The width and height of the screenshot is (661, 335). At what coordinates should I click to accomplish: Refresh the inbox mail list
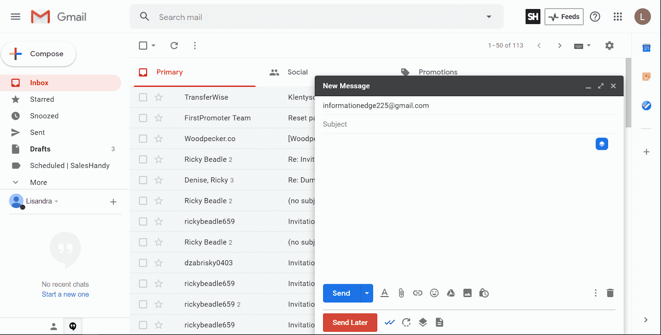click(174, 45)
